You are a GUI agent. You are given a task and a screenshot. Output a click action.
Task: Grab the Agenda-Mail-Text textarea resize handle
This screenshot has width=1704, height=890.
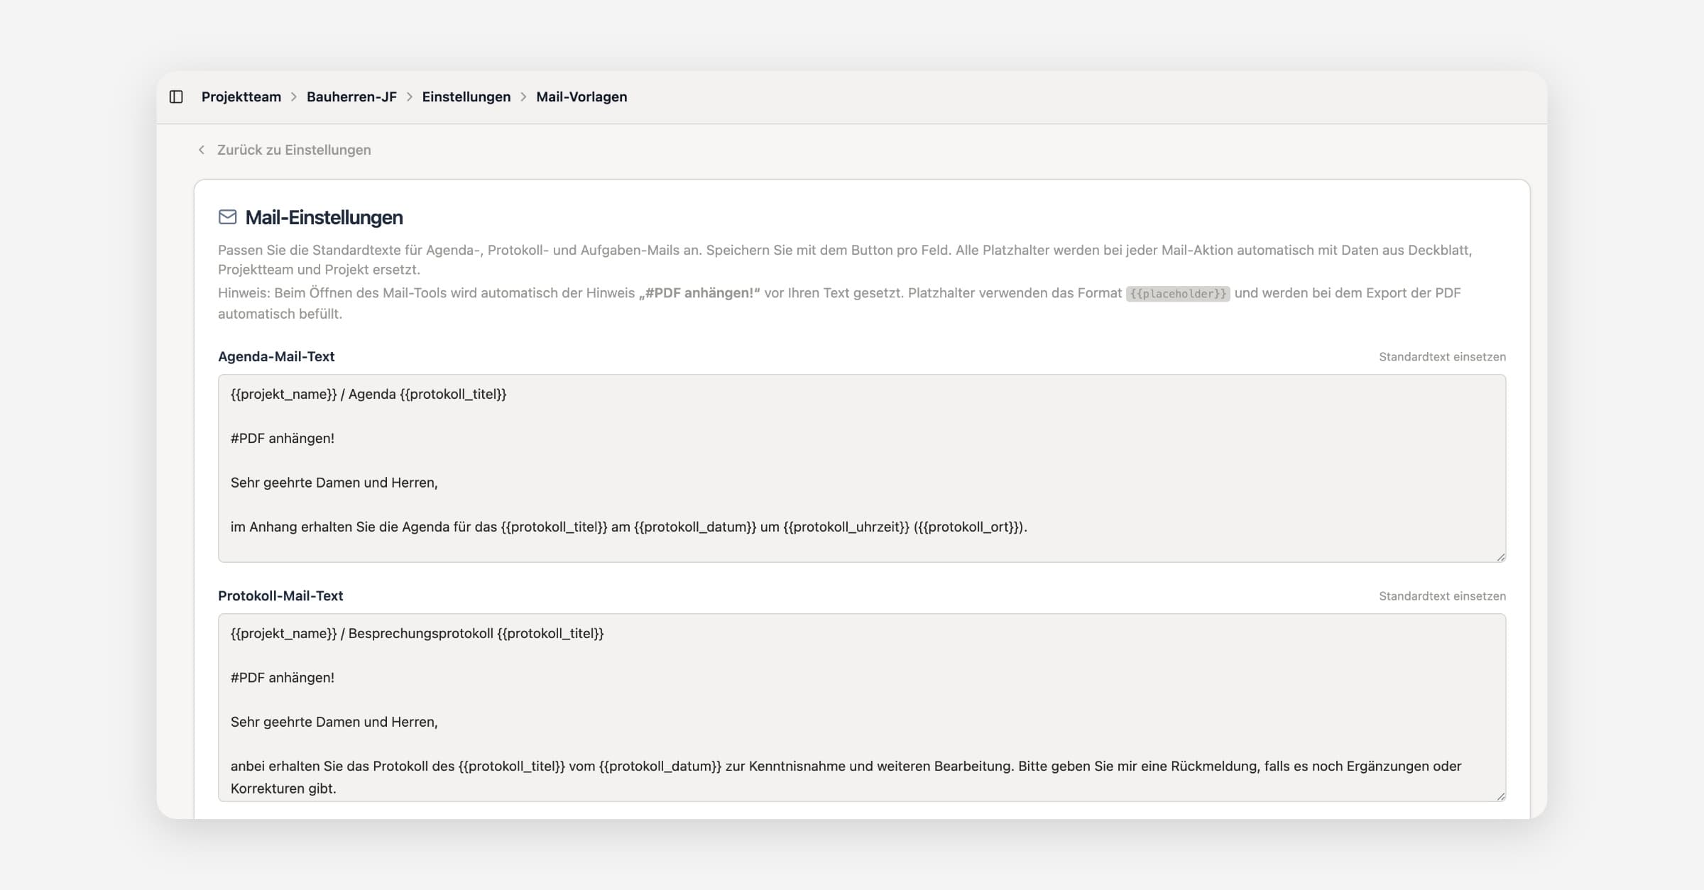tap(1500, 557)
